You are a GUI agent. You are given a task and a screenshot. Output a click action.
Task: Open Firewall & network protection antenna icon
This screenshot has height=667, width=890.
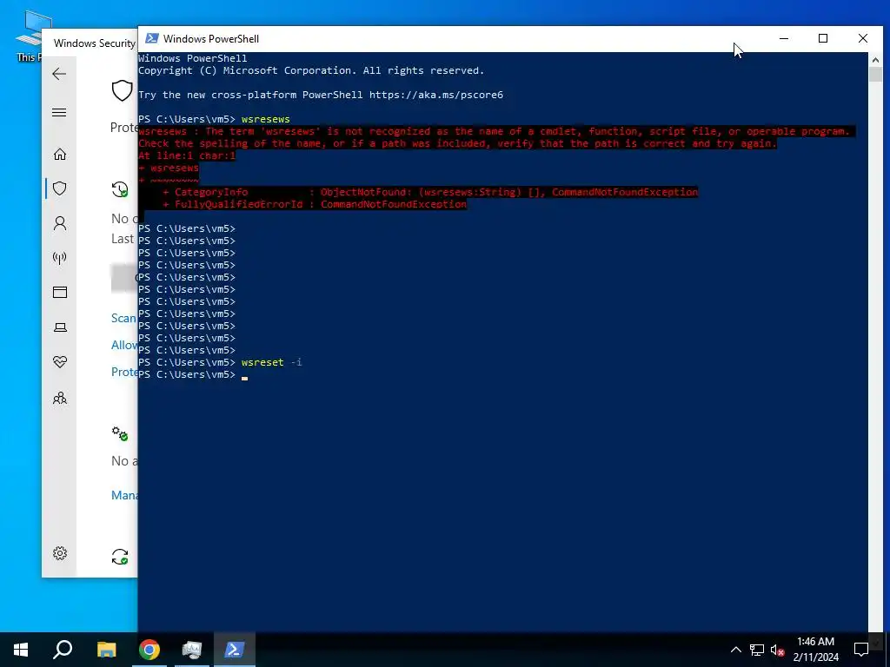[x=60, y=258]
